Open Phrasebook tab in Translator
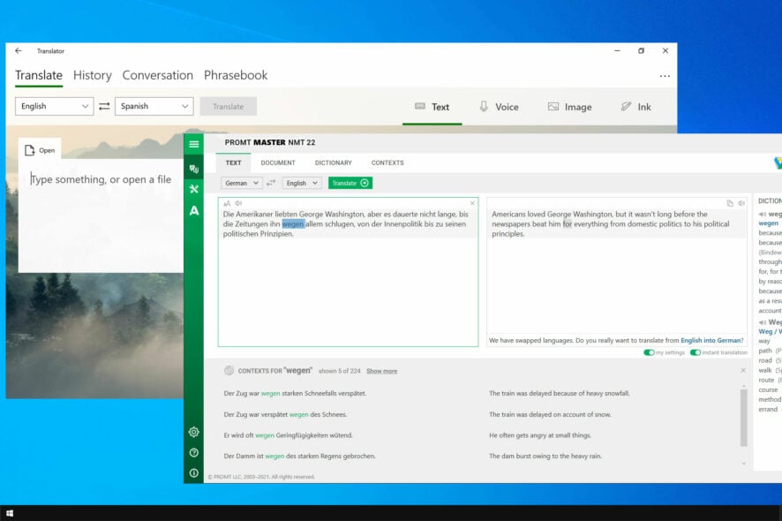The image size is (782, 521). [236, 75]
